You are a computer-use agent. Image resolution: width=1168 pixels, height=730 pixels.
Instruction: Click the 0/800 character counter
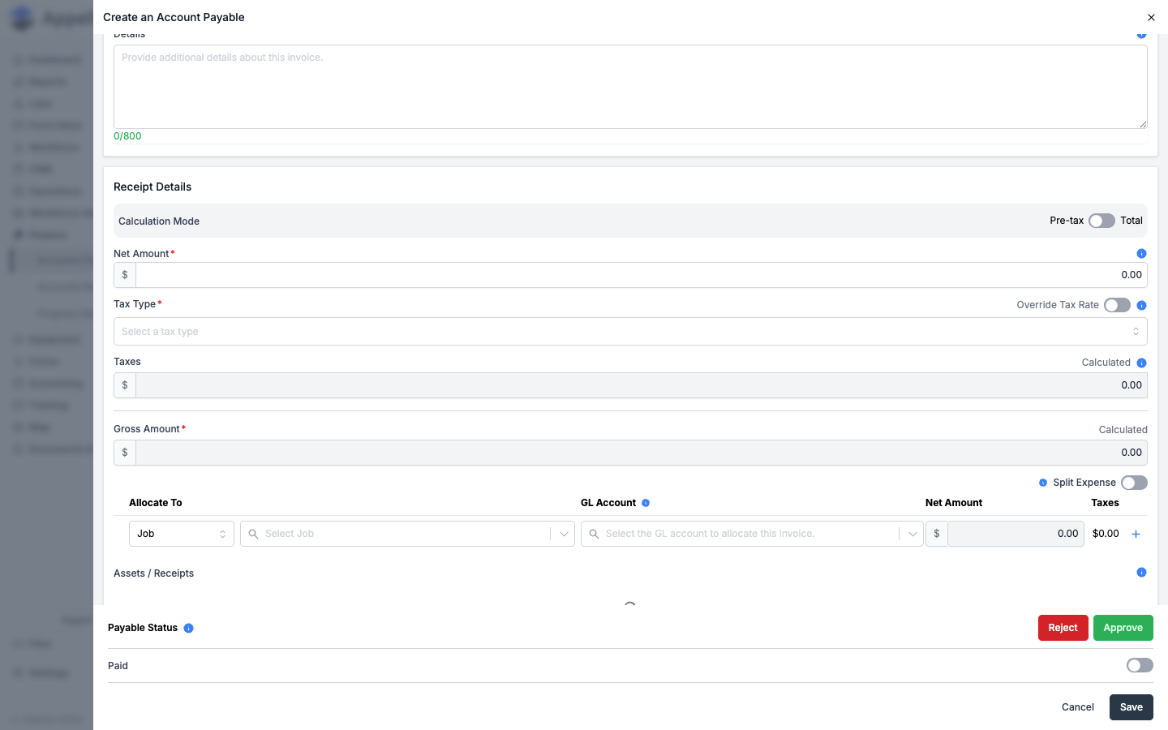coord(127,136)
